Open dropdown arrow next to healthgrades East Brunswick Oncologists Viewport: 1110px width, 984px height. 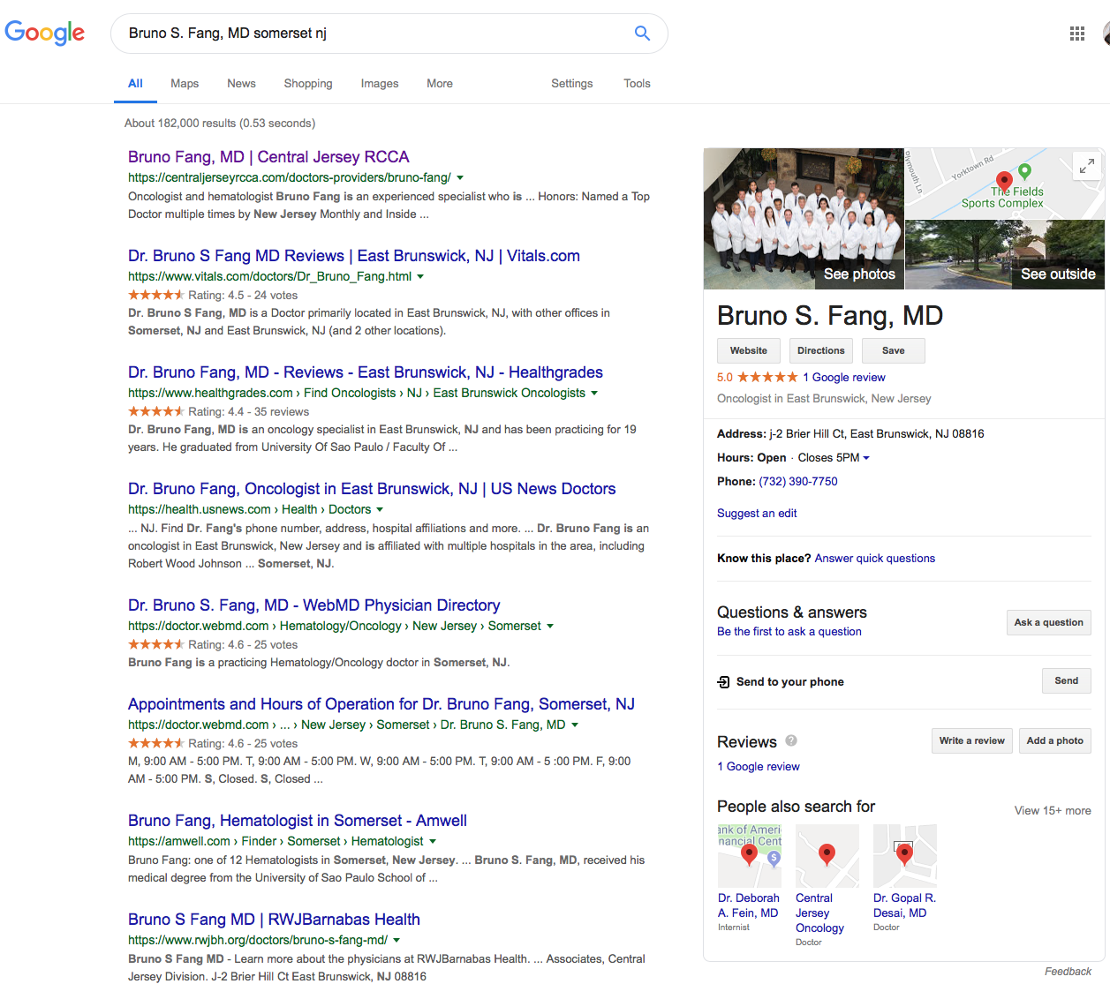(x=594, y=393)
